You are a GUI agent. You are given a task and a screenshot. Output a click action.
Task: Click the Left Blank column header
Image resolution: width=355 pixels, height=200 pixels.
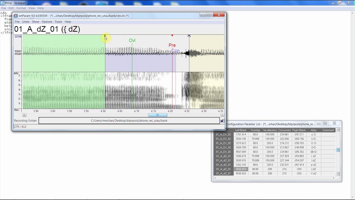pos(241,130)
